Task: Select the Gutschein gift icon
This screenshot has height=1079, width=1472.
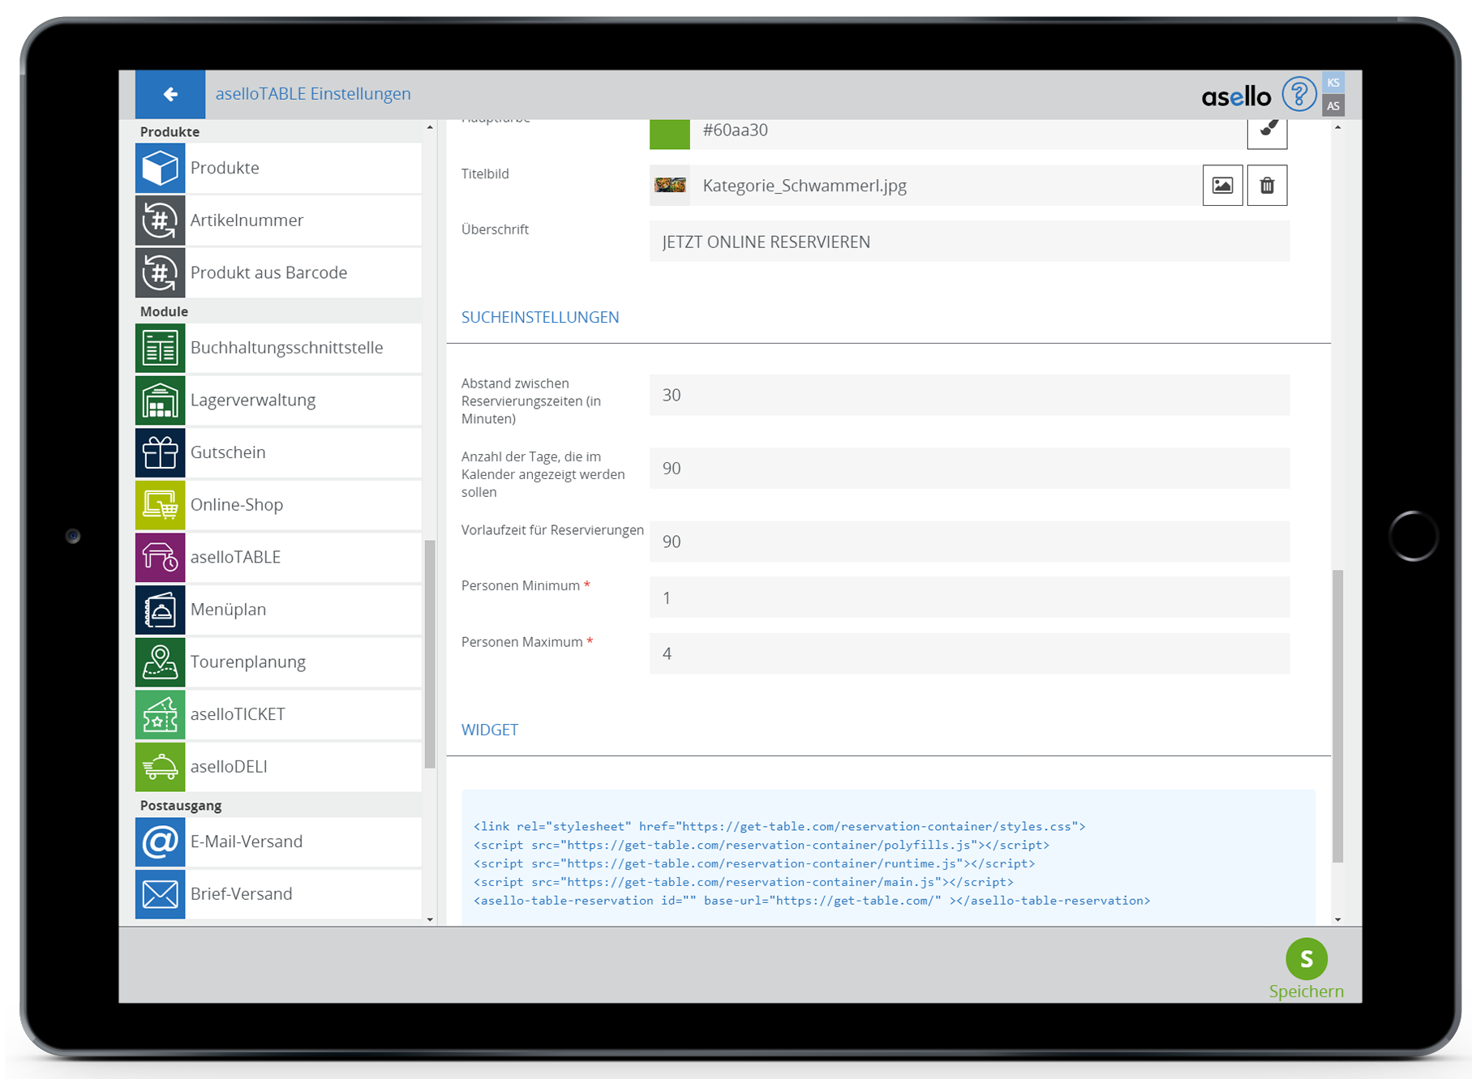Action: pyautogui.click(x=161, y=452)
